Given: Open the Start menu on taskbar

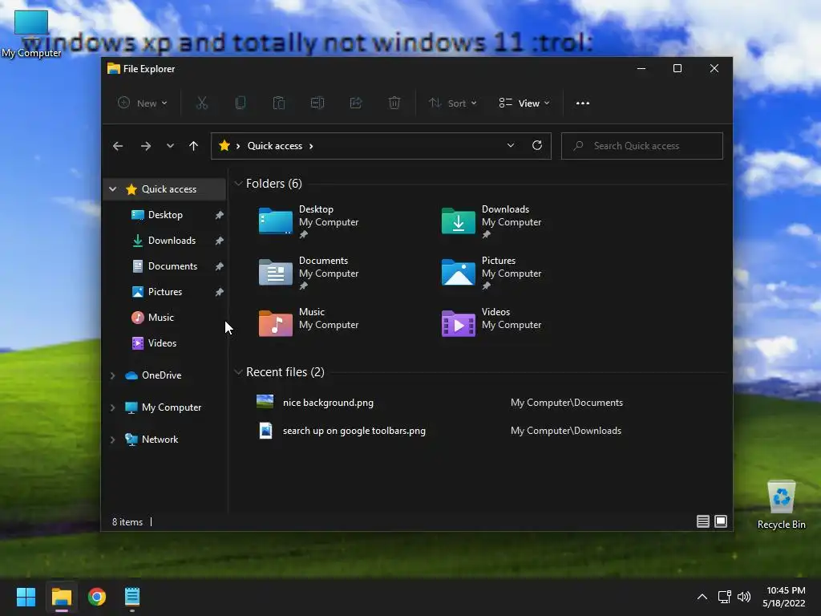Looking at the screenshot, I should tap(26, 597).
